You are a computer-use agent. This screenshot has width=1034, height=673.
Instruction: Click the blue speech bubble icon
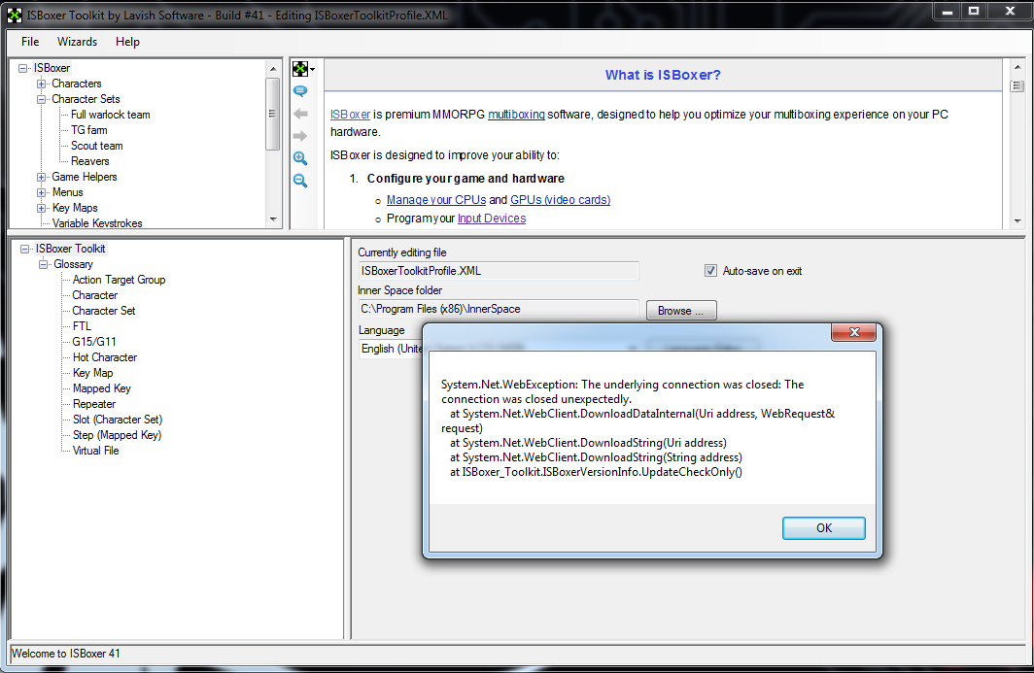[300, 91]
